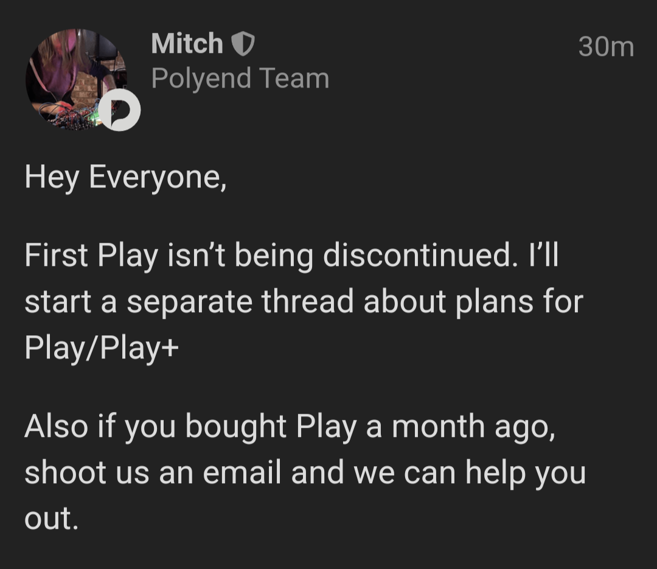Select the Play/Play+ text line
Image resolution: width=657 pixels, height=569 pixels.
pyautogui.click(x=102, y=347)
